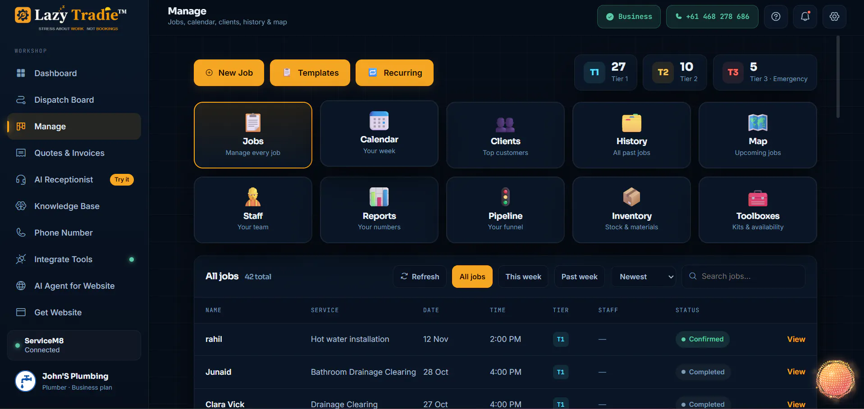The image size is (864, 409).
Task: Open notifications bell icon
Action: pos(805,17)
